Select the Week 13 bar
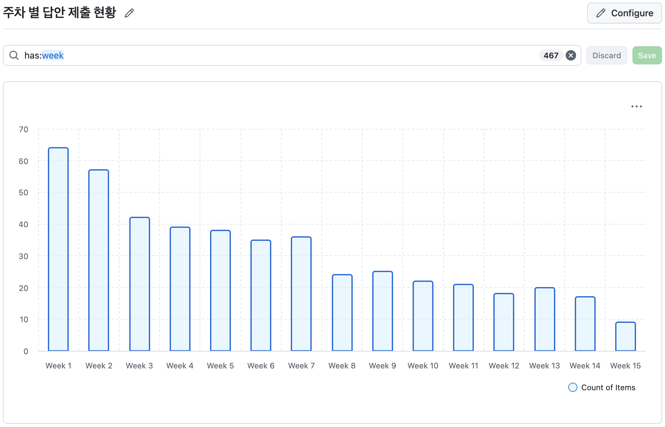Viewport: 665px width, 427px height. 545,319
